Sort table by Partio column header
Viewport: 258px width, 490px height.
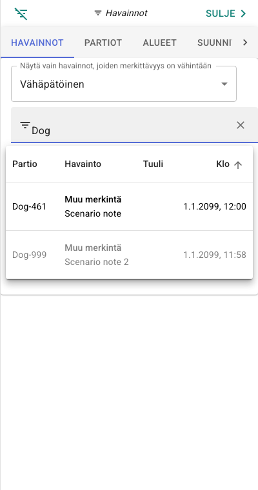[x=25, y=164]
